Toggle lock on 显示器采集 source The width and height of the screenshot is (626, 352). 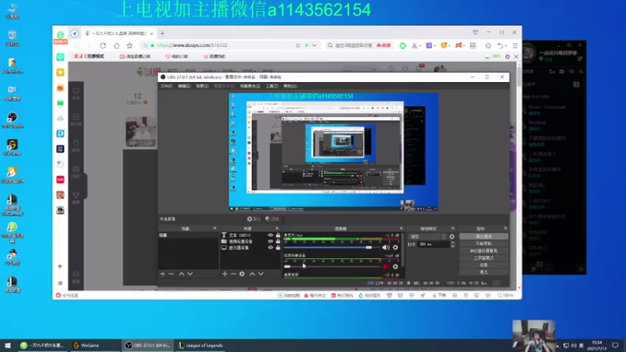278,248
